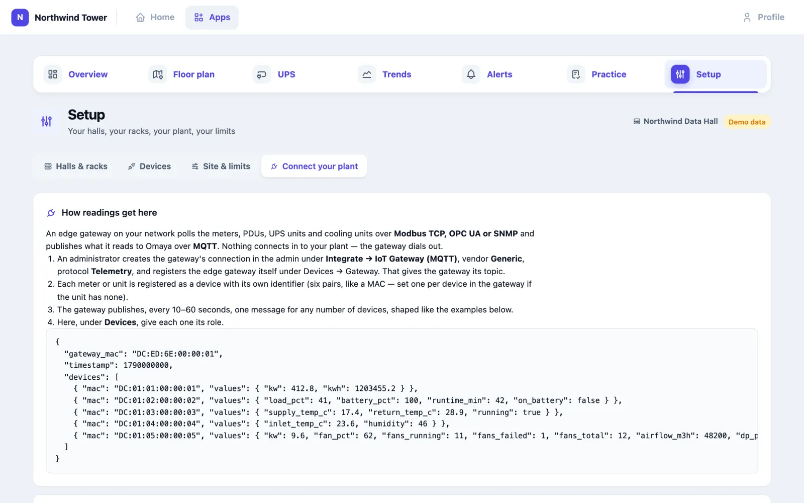Navigate to the Practice label
This screenshot has height=503, width=804.
(x=609, y=74)
